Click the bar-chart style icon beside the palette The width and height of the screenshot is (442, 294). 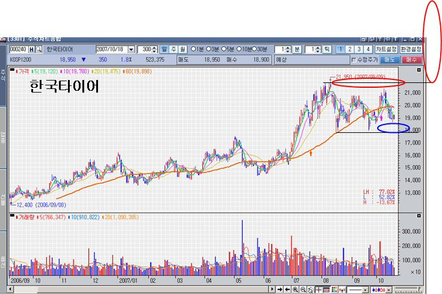click(x=342, y=289)
